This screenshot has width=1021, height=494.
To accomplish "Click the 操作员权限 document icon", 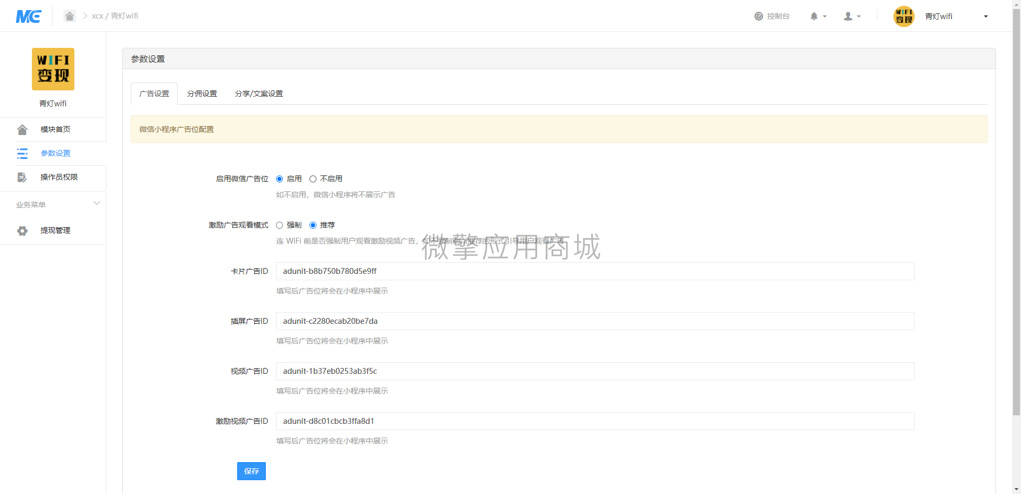I will click(22, 178).
